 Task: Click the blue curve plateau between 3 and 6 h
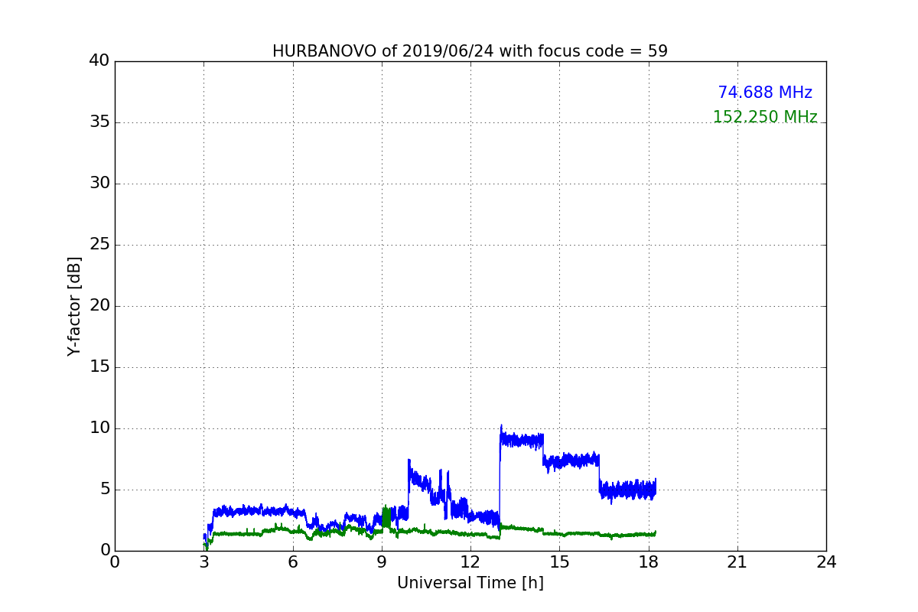pyautogui.click(x=260, y=510)
